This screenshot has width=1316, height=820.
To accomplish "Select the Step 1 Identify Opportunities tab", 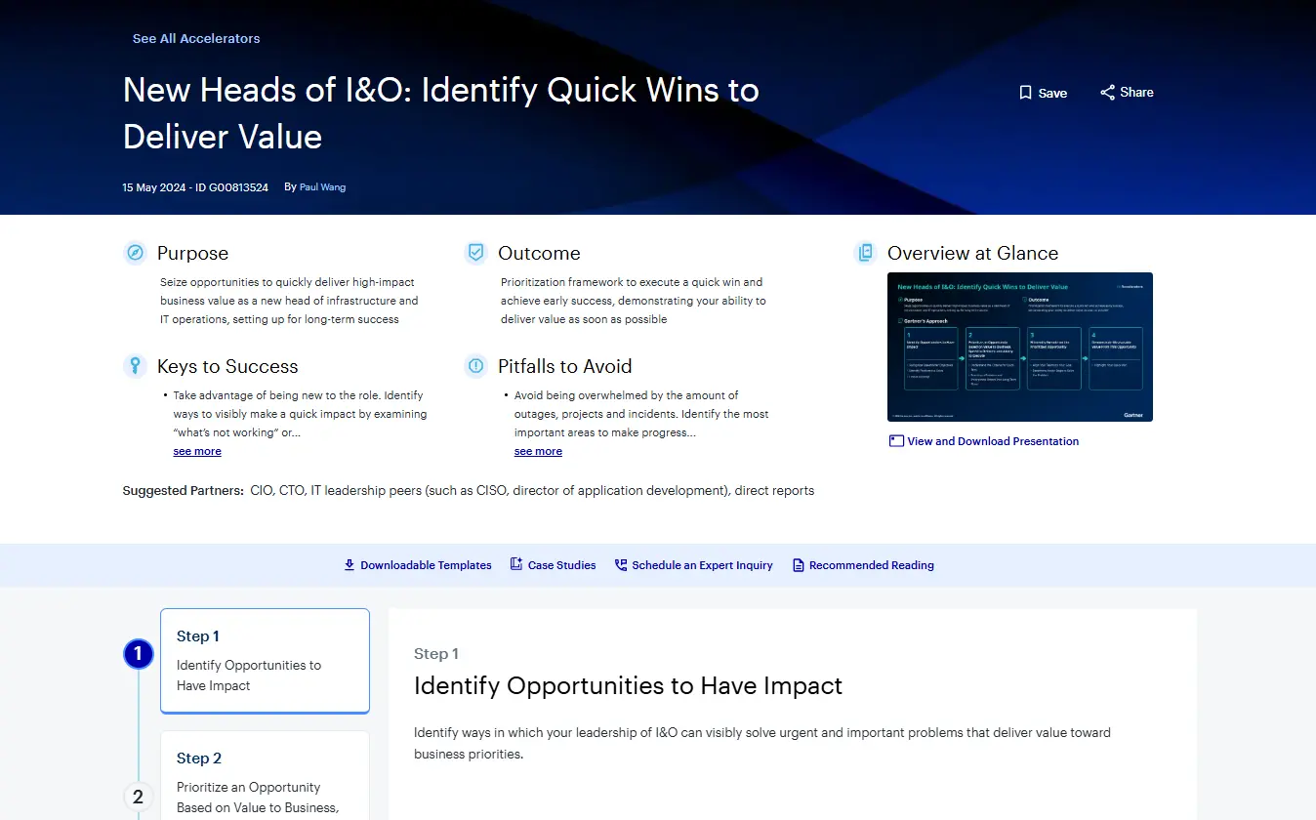I will click(x=265, y=661).
